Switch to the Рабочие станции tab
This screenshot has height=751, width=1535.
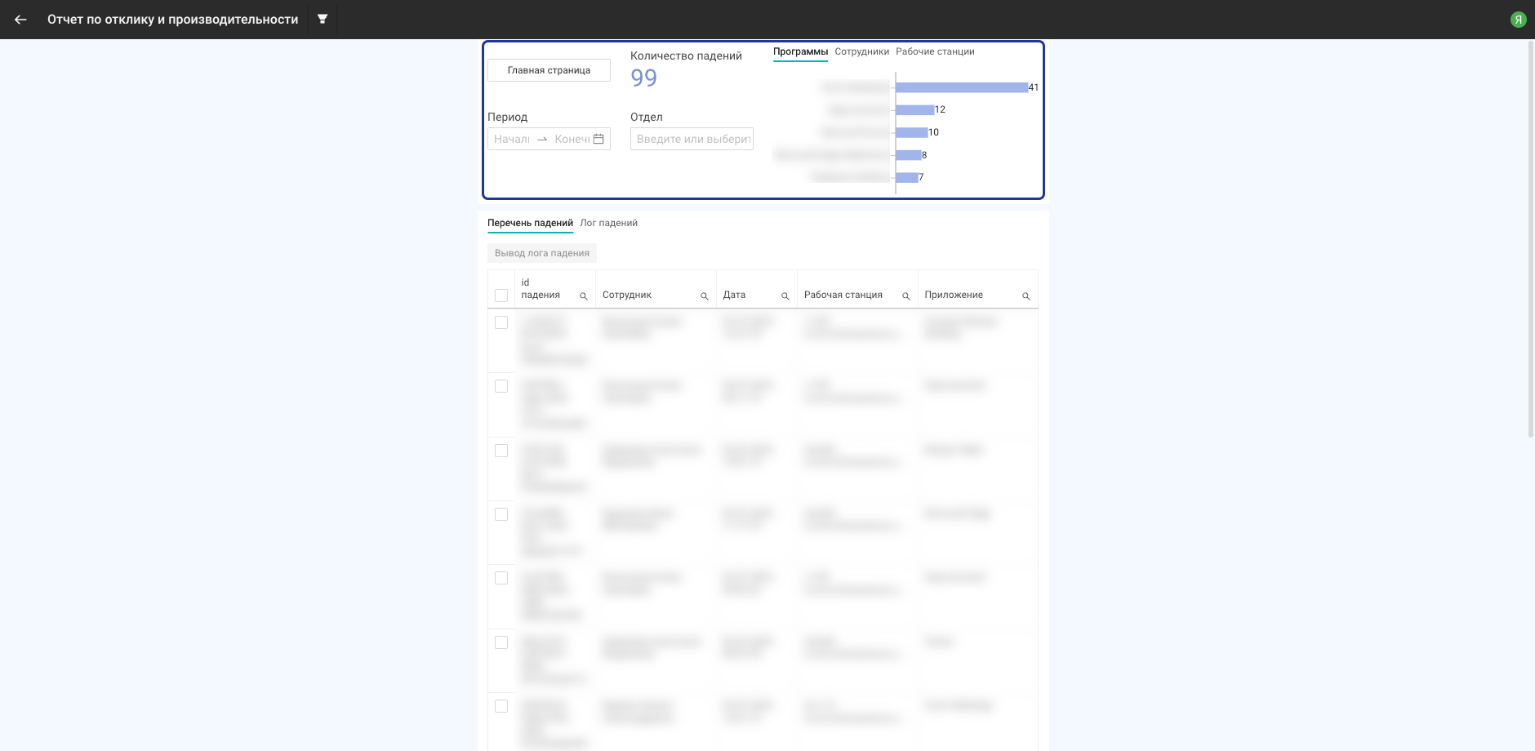tap(935, 51)
